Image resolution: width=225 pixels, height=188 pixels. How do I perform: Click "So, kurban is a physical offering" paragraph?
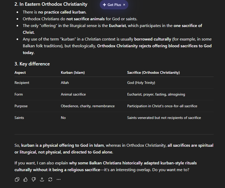114,149
